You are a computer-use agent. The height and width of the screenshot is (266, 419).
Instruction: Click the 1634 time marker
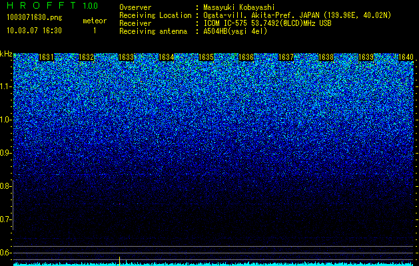[x=167, y=57]
